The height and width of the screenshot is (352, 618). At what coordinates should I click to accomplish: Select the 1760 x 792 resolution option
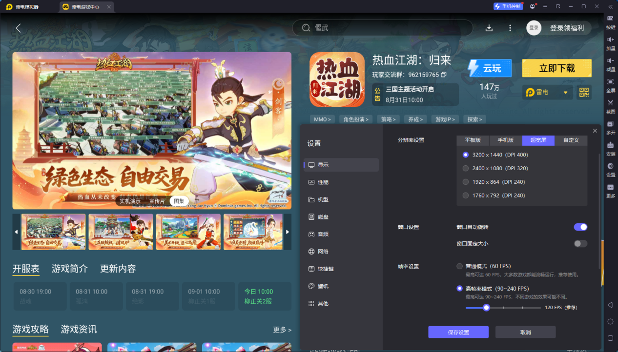494,196
